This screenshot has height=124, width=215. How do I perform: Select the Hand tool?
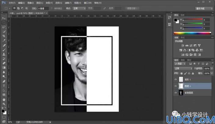point(4,99)
